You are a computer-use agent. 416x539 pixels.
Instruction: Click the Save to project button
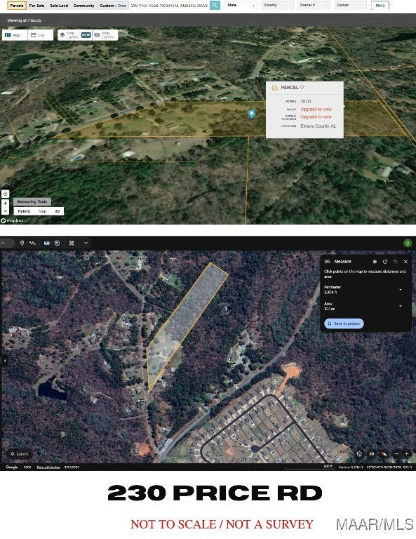click(x=344, y=324)
